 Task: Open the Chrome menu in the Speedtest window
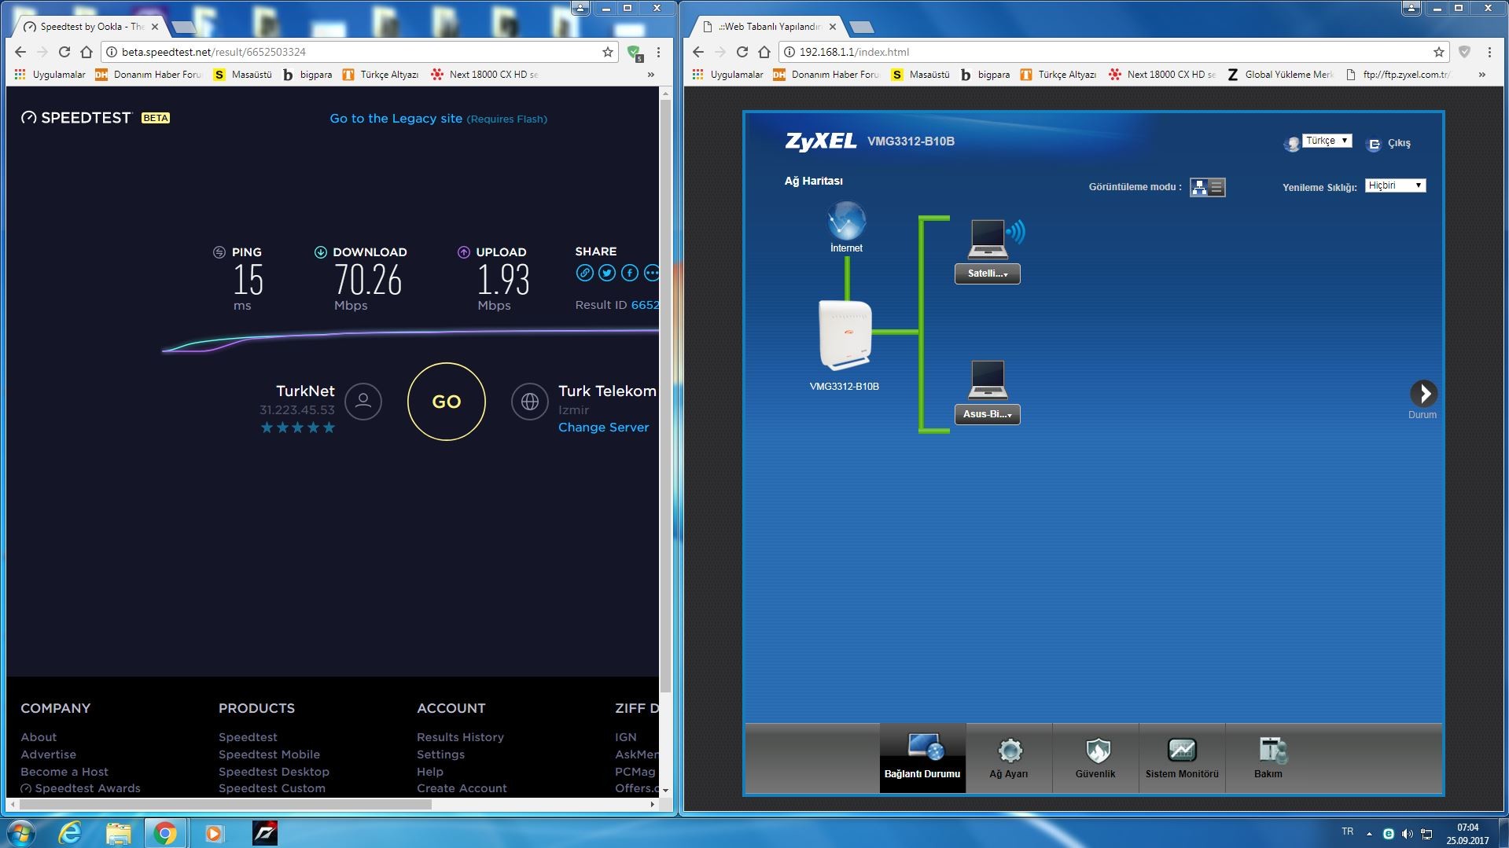click(658, 52)
